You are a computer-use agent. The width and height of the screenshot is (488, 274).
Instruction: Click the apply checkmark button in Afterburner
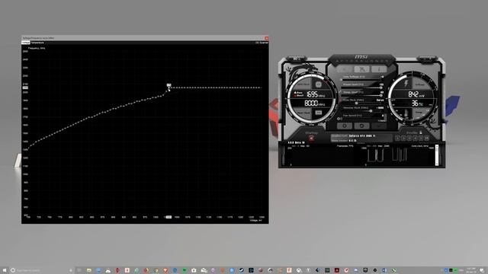[x=379, y=126]
